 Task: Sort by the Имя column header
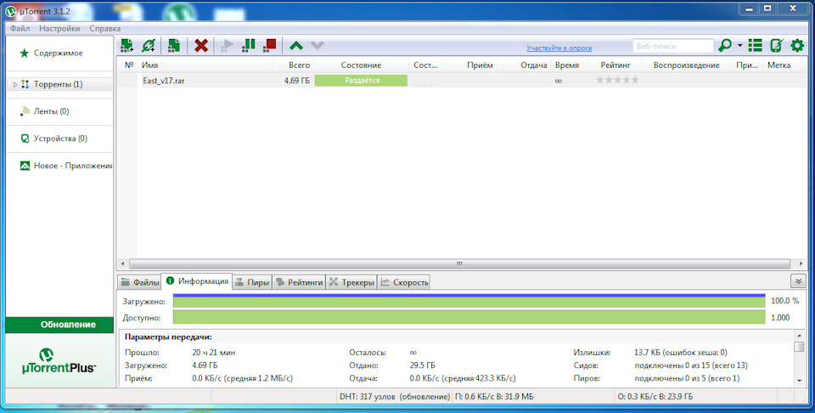[x=205, y=65]
